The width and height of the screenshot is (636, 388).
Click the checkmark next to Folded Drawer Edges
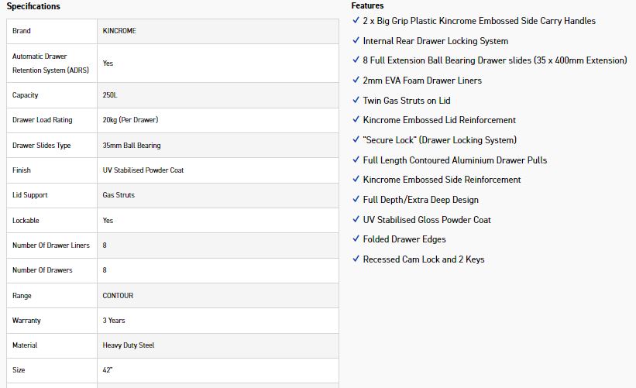pyautogui.click(x=356, y=239)
